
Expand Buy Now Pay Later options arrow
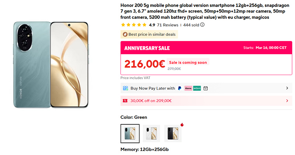(x=287, y=88)
